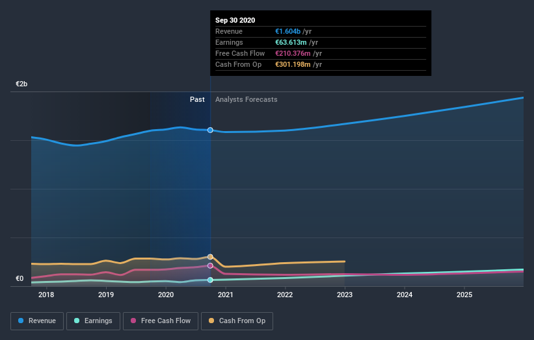
Task: Click the €2b y-axis label
Action: click(21, 84)
